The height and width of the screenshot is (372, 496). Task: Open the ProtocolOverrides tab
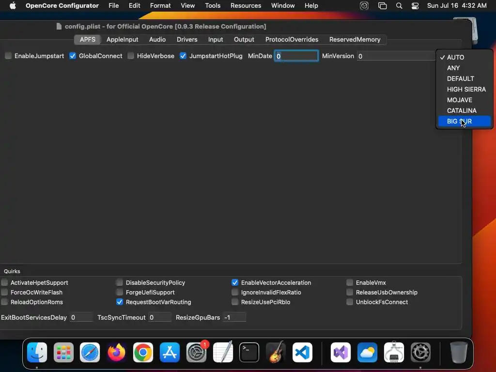point(292,39)
